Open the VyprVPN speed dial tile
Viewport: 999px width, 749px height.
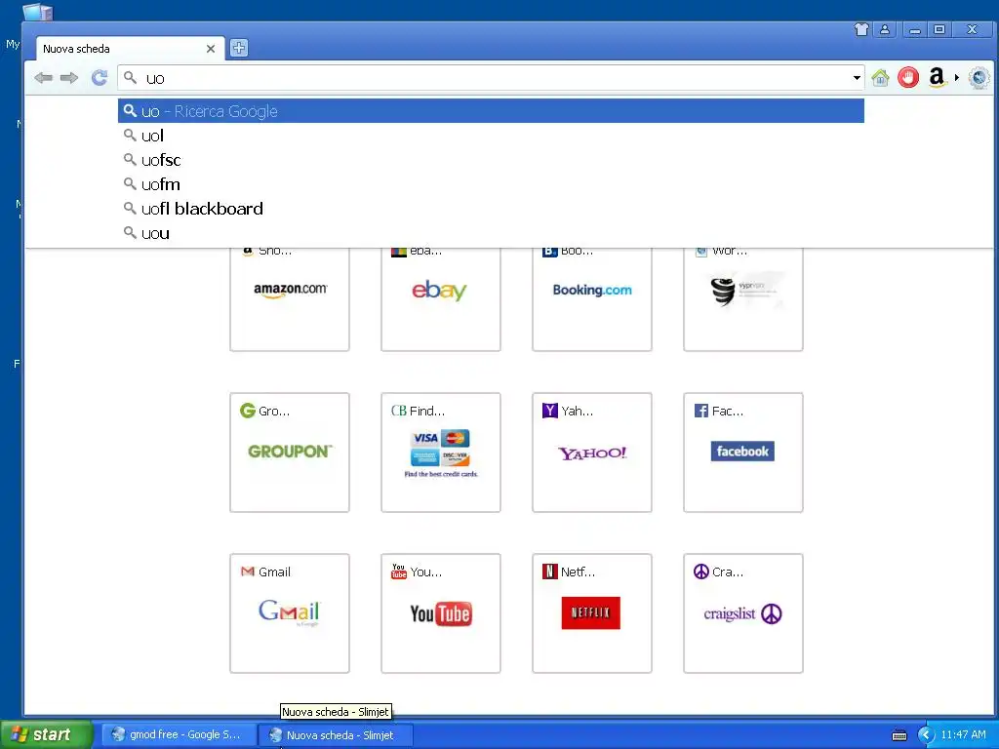tap(742, 298)
